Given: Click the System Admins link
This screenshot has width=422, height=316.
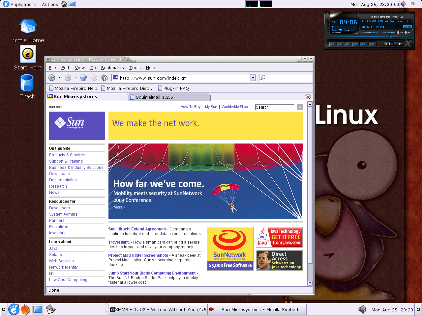Looking at the screenshot, I should (63, 214).
